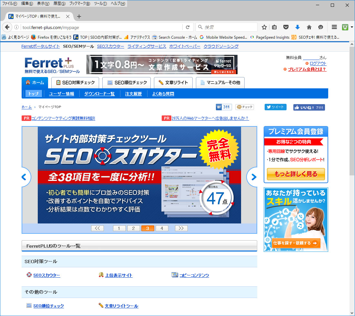The width and height of the screenshot is (355, 316).
Task: Open よくある質問 in the sub-navigation
Action: [163, 94]
